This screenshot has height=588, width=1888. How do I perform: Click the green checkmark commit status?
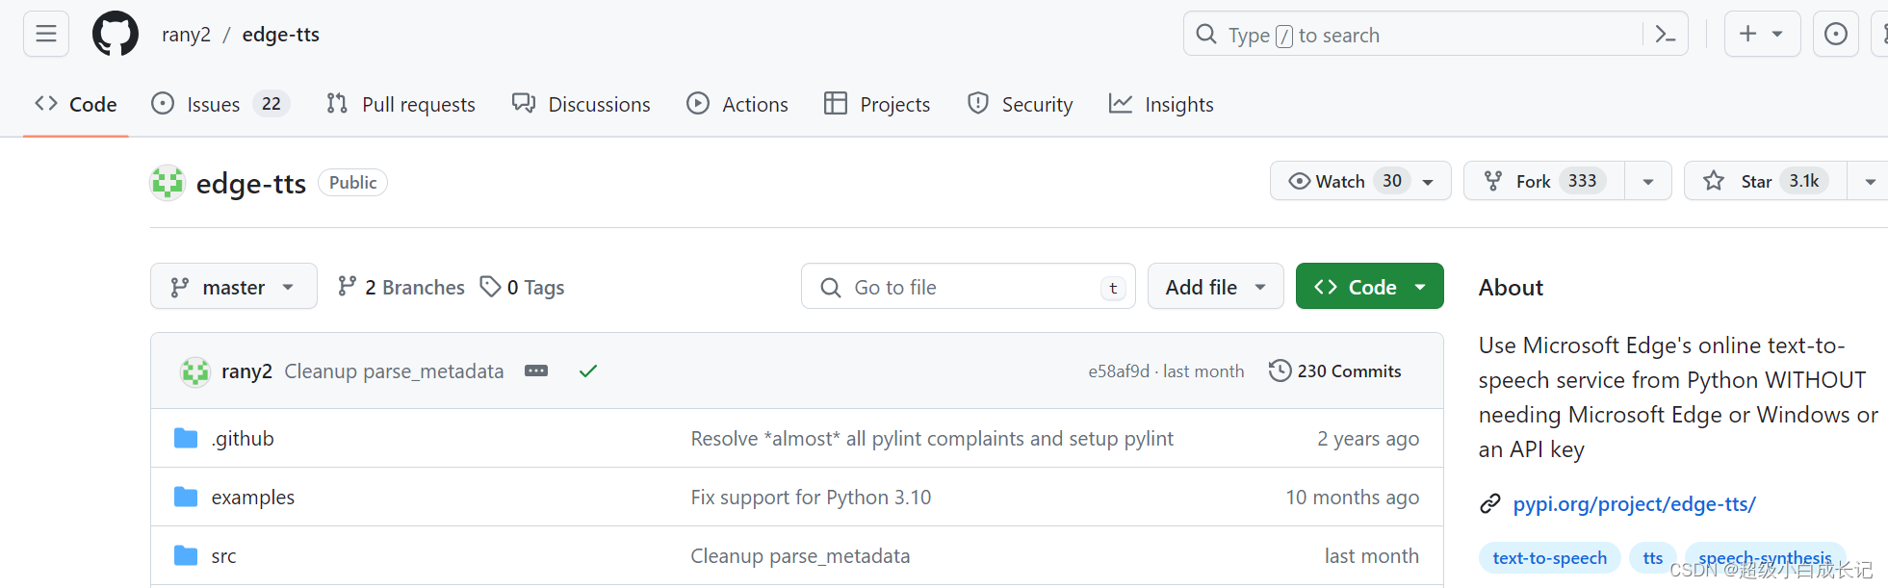(588, 371)
